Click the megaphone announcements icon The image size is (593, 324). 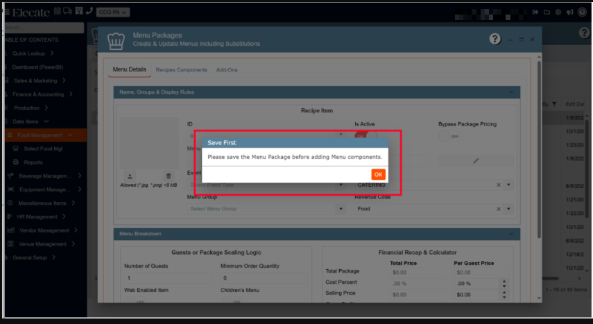569,12
